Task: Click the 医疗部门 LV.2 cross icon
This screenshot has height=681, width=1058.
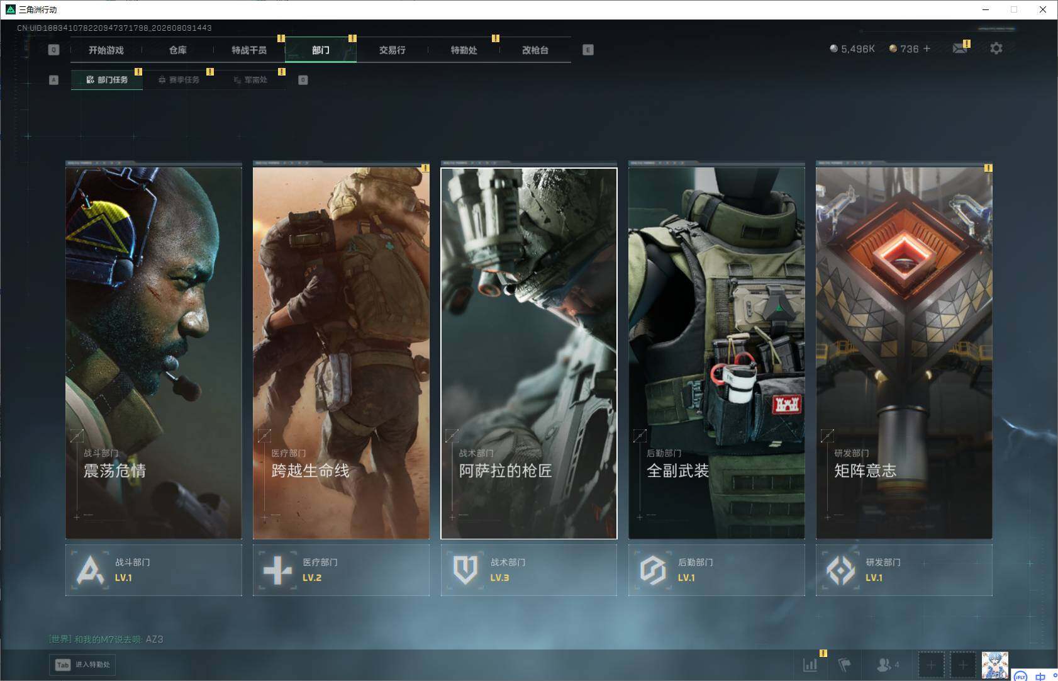Action: click(277, 570)
